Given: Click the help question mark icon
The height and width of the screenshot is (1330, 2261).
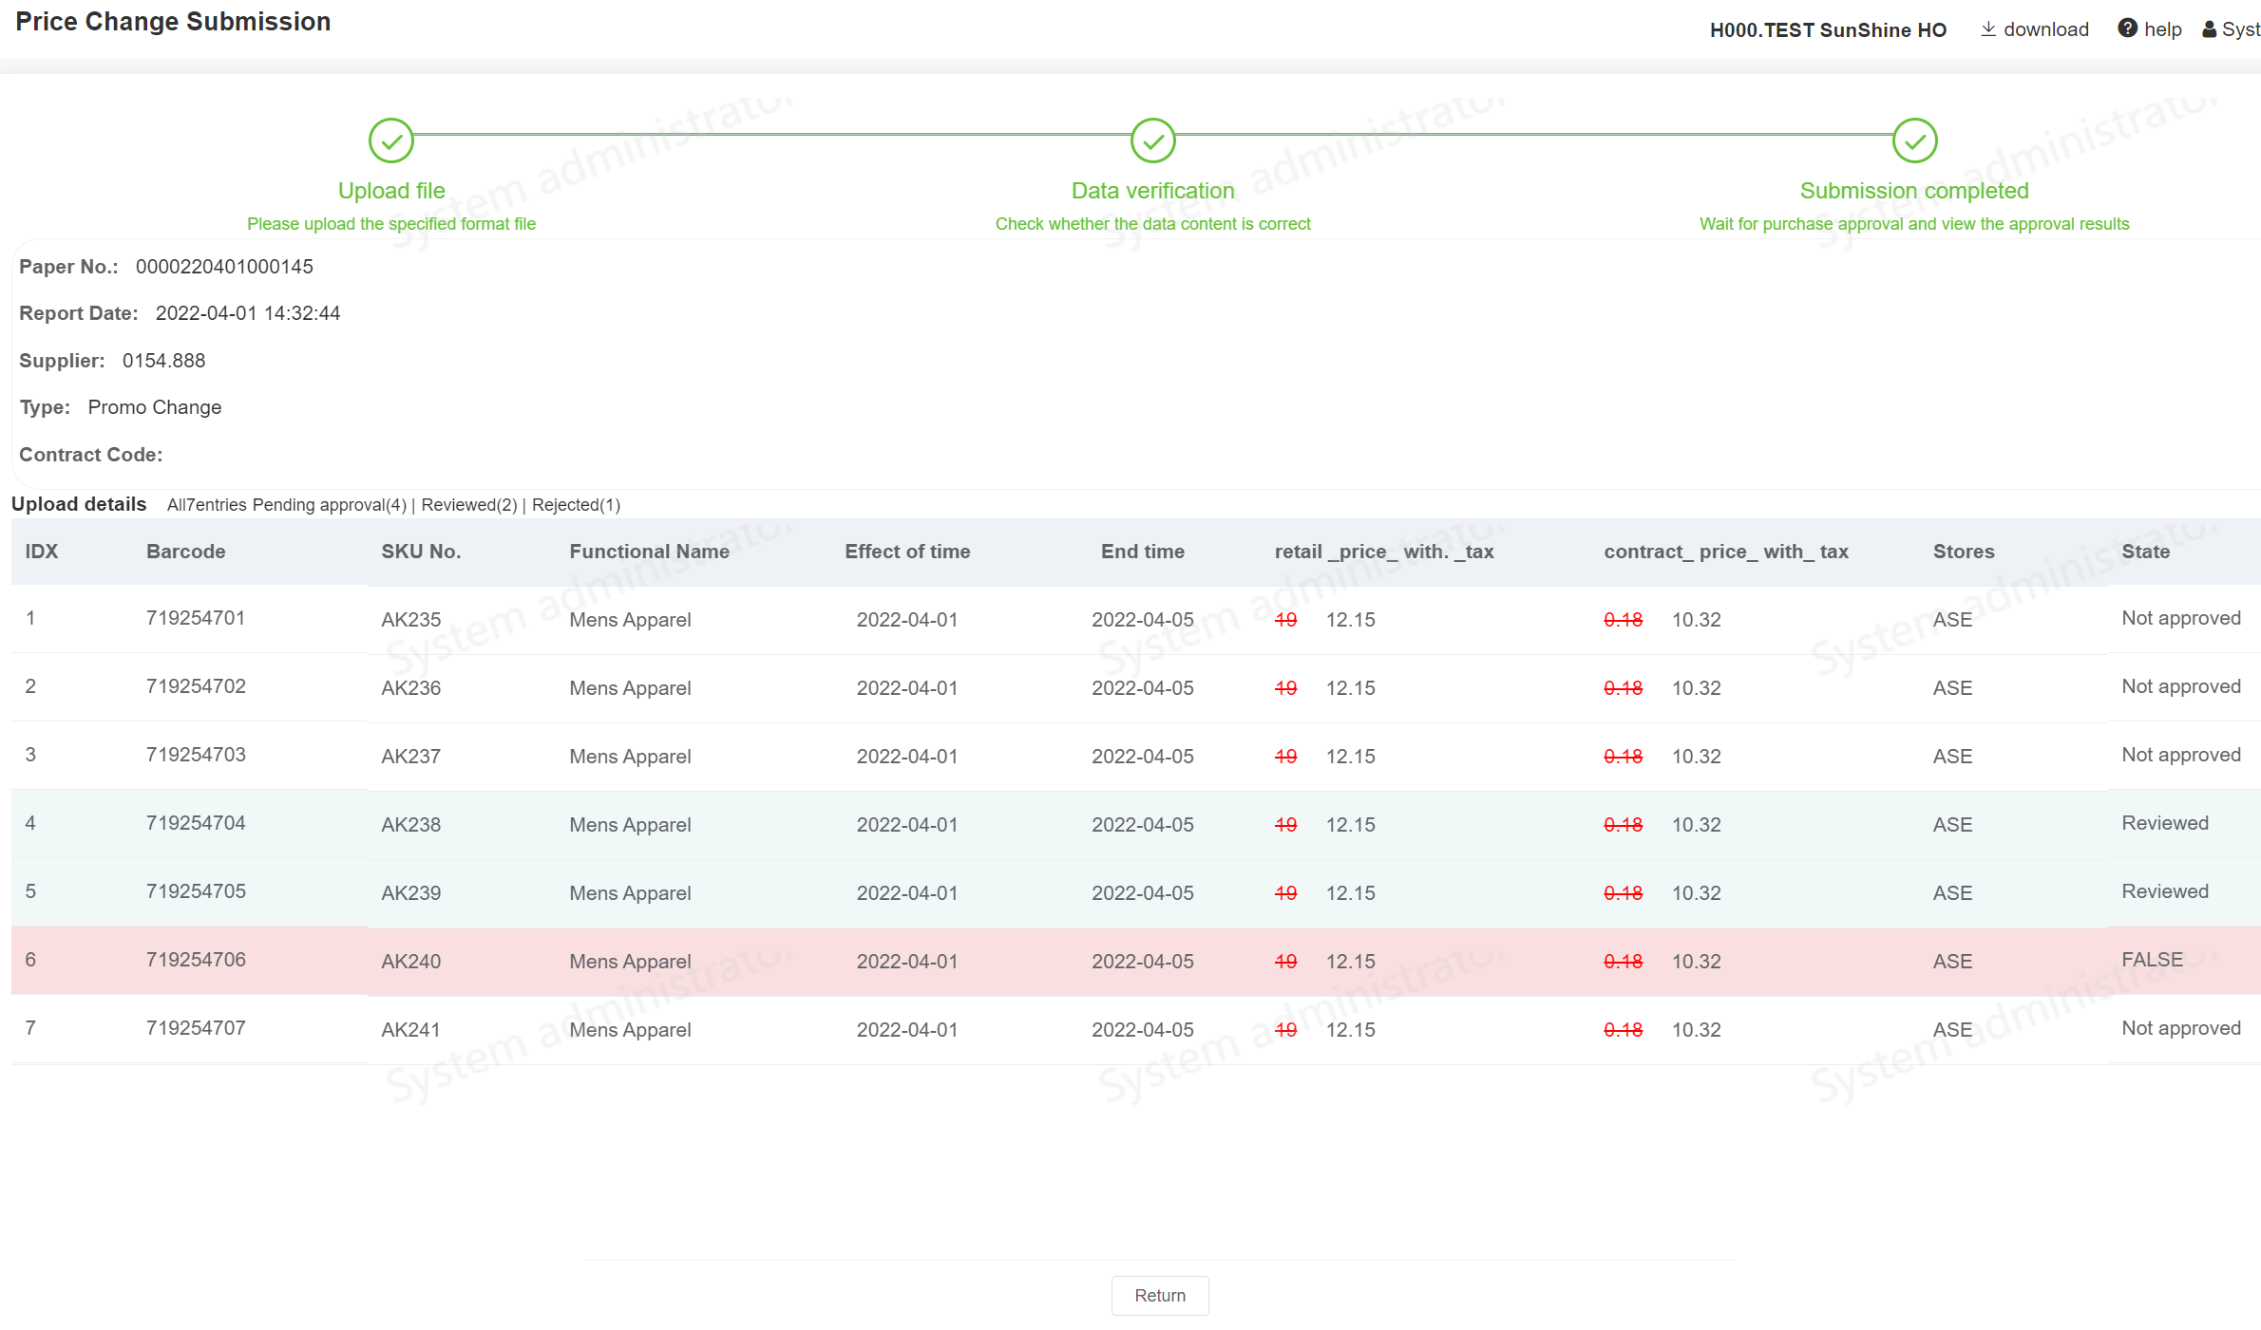Looking at the screenshot, I should click(x=2127, y=28).
